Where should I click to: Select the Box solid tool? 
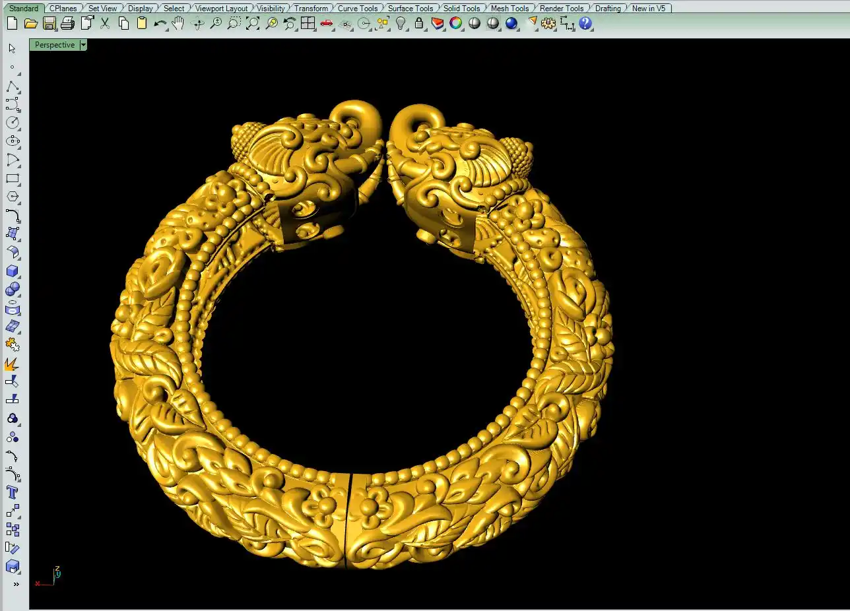(x=13, y=271)
